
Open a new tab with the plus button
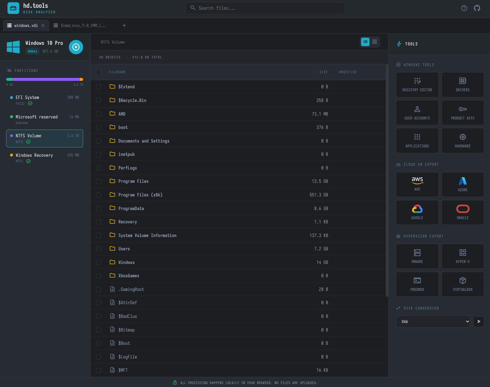coord(124,25)
